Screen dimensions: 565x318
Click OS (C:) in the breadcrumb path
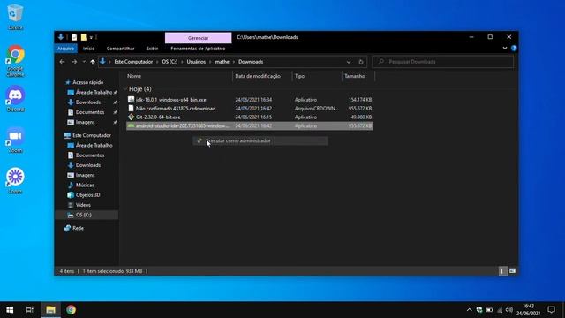[169, 62]
